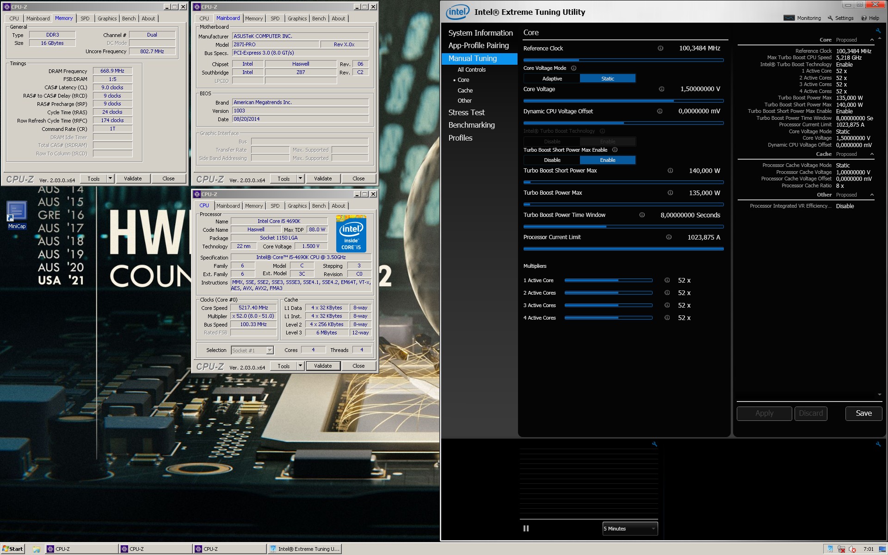This screenshot has height=555, width=888.
Task: Set Core Voltage Mode to Adaptive
Action: 552,79
